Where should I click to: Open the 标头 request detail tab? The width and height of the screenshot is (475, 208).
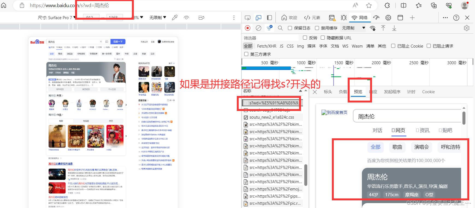point(328,92)
